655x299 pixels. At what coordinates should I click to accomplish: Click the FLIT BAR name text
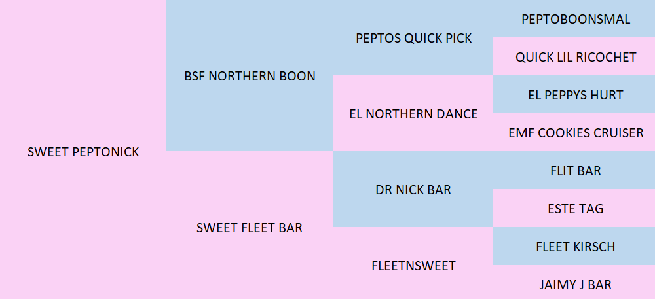pyautogui.click(x=576, y=171)
